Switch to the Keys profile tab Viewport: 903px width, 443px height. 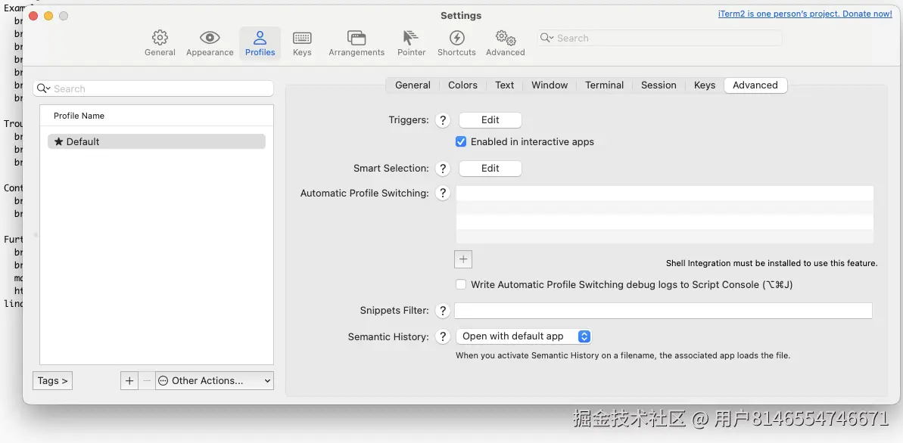pos(705,85)
